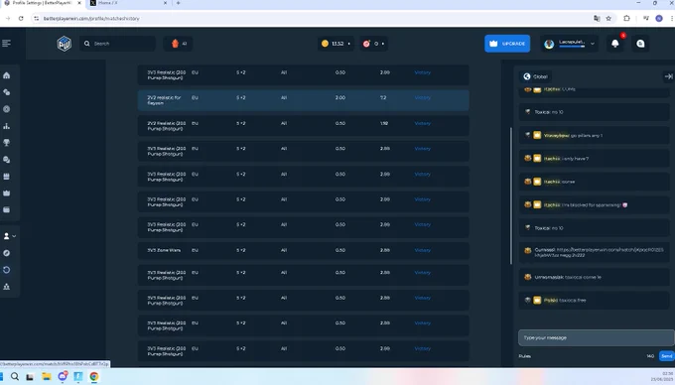Open the trophy tournaments icon in sidebar

(7, 143)
